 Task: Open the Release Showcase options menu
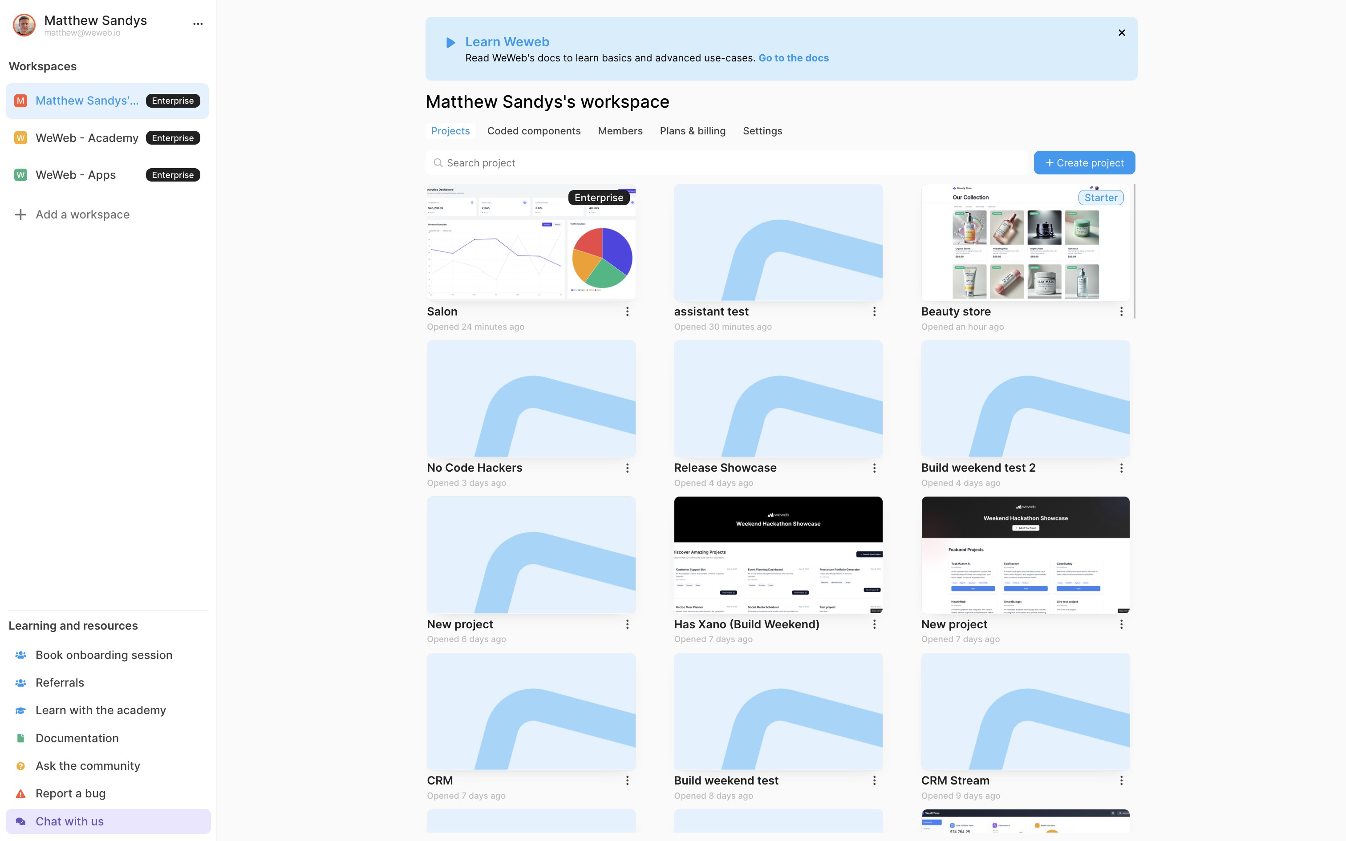(x=874, y=468)
